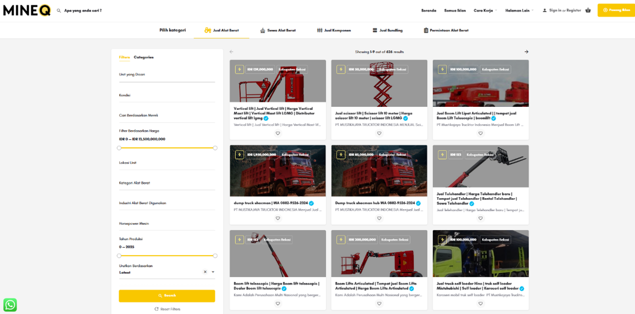Viewport: 635px width, 314px height.
Task: Click verified badge on Vertical lift title
Action: [266, 118]
